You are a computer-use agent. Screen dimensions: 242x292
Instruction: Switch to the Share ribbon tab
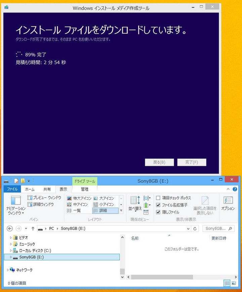47,189
